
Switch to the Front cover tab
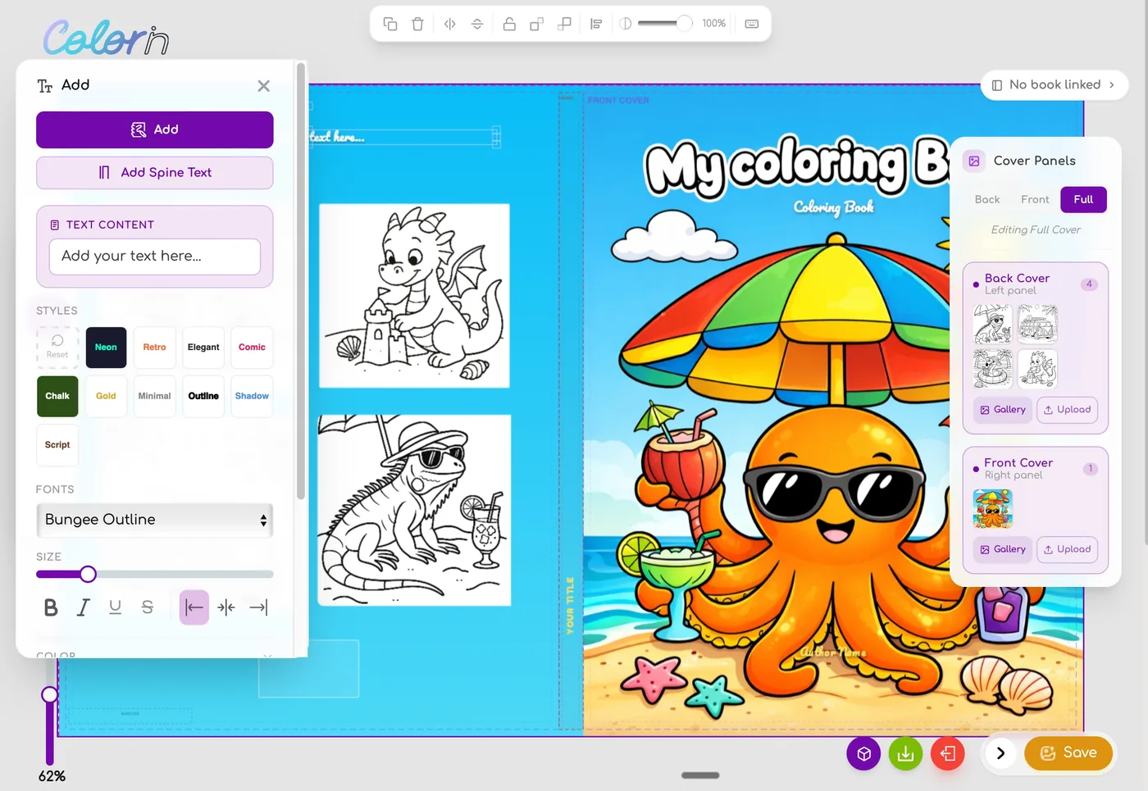coord(1034,199)
